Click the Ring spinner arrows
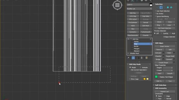This screenshot has width=179, height=100. pos(164,25)
